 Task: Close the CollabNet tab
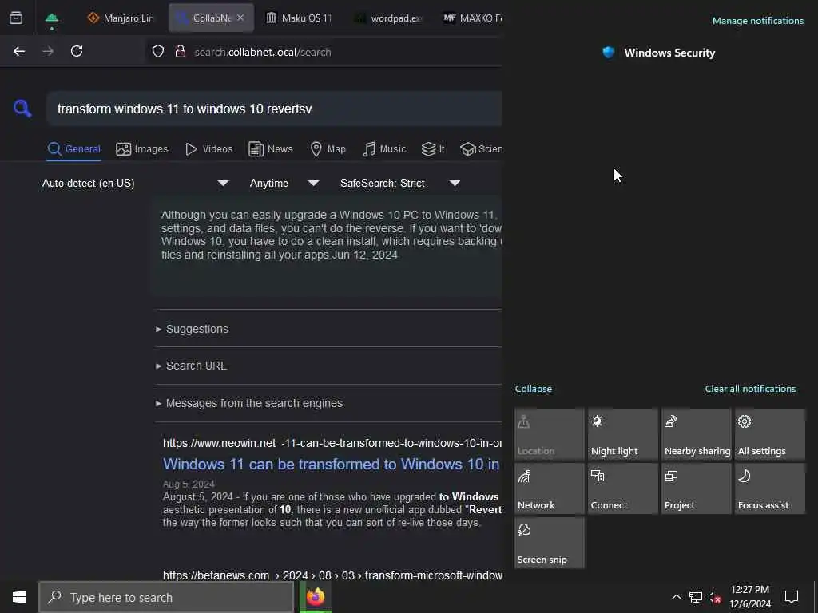(240, 18)
